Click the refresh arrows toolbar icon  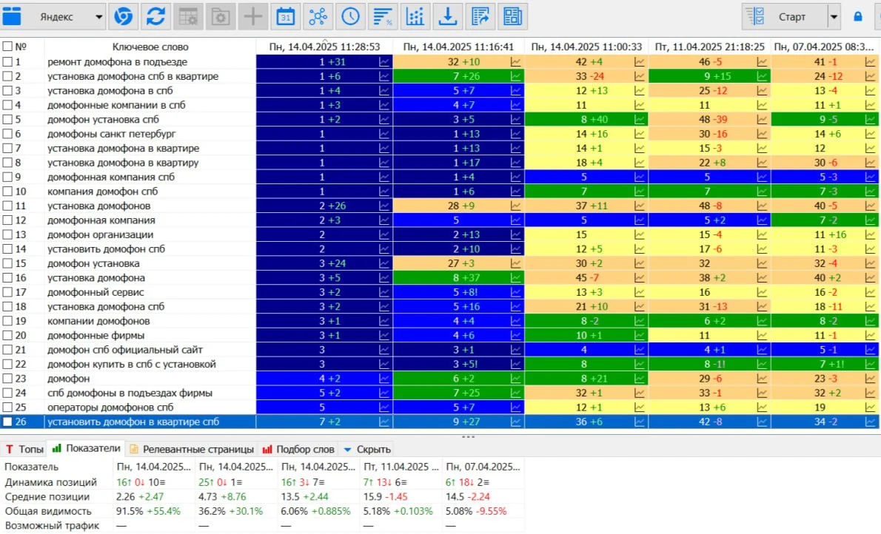pyautogui.click(x=155, y=16)
